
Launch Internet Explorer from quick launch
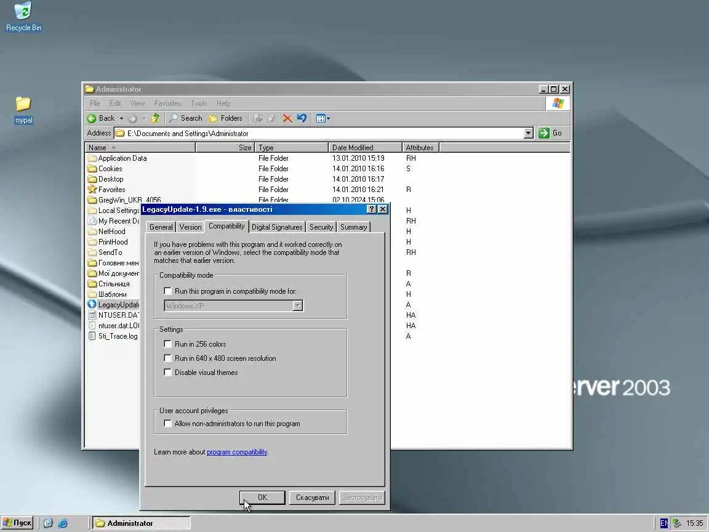63,523
